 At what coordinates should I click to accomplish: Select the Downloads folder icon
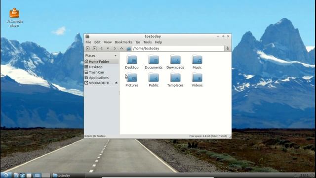tap(175, 62)
